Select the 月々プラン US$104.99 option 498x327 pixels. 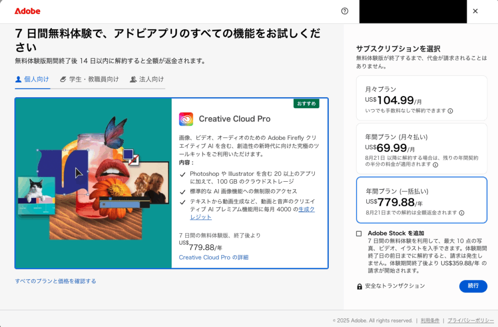click(x=422, y=98)
